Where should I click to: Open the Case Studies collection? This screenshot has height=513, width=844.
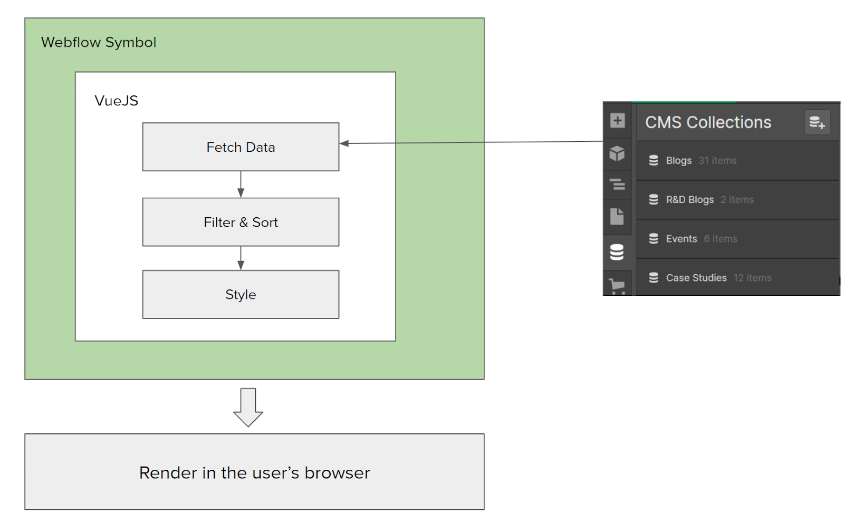[696, 278]
